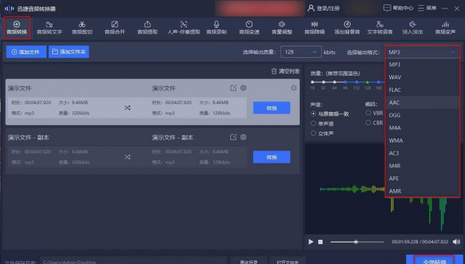Set quality slider to the 96 mark
The width and height of the screenshot is (465, 264).
coord(346,82)
